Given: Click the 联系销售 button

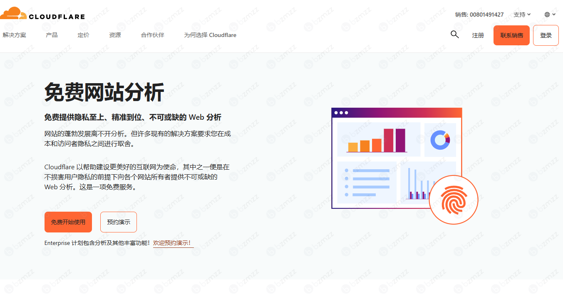Looking at the screenshot, I should pyautogui.click(x=511, y=35).
